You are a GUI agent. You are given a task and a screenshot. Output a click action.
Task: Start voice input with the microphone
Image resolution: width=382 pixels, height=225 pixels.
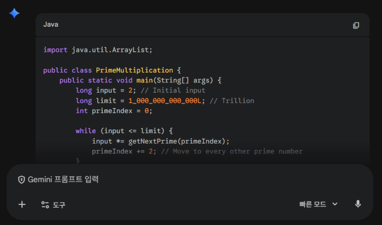358,204
